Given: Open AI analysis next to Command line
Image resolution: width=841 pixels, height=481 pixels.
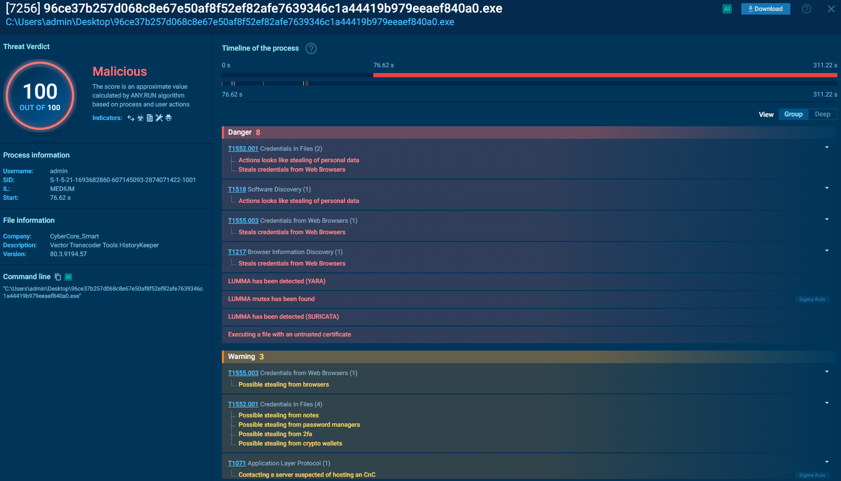Looking at the screenshot, I should 68,277.
